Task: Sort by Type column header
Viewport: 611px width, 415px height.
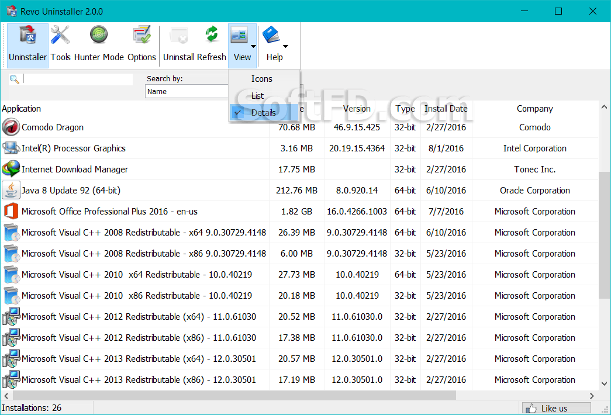Action: 405,109
